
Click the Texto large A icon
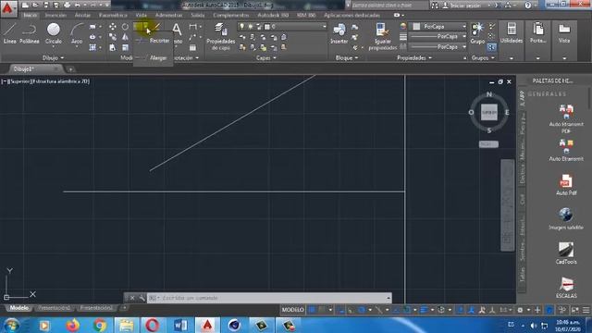pos(177,30)
